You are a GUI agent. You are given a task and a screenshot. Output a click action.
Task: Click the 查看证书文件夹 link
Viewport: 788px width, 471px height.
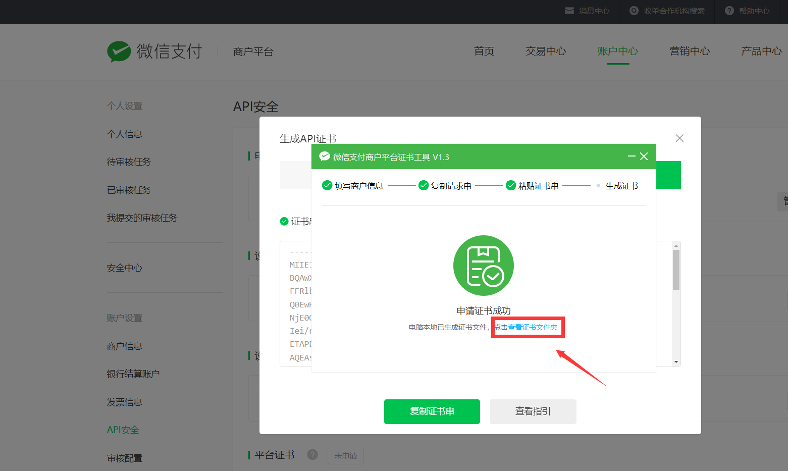click(x=533, y=327)
